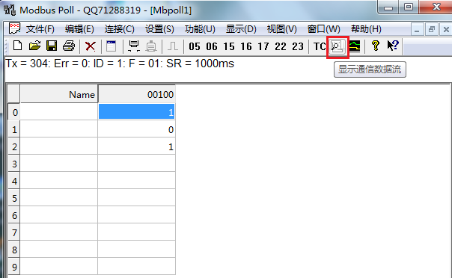Viewport: 452px width, 278px height.
Task: Open the window setup toolbar icon
Action: (x=111, y=46)
